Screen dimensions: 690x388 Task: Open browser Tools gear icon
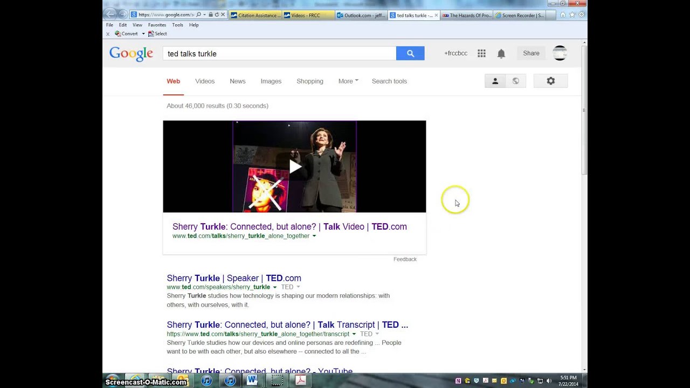(x=581, y=15)
